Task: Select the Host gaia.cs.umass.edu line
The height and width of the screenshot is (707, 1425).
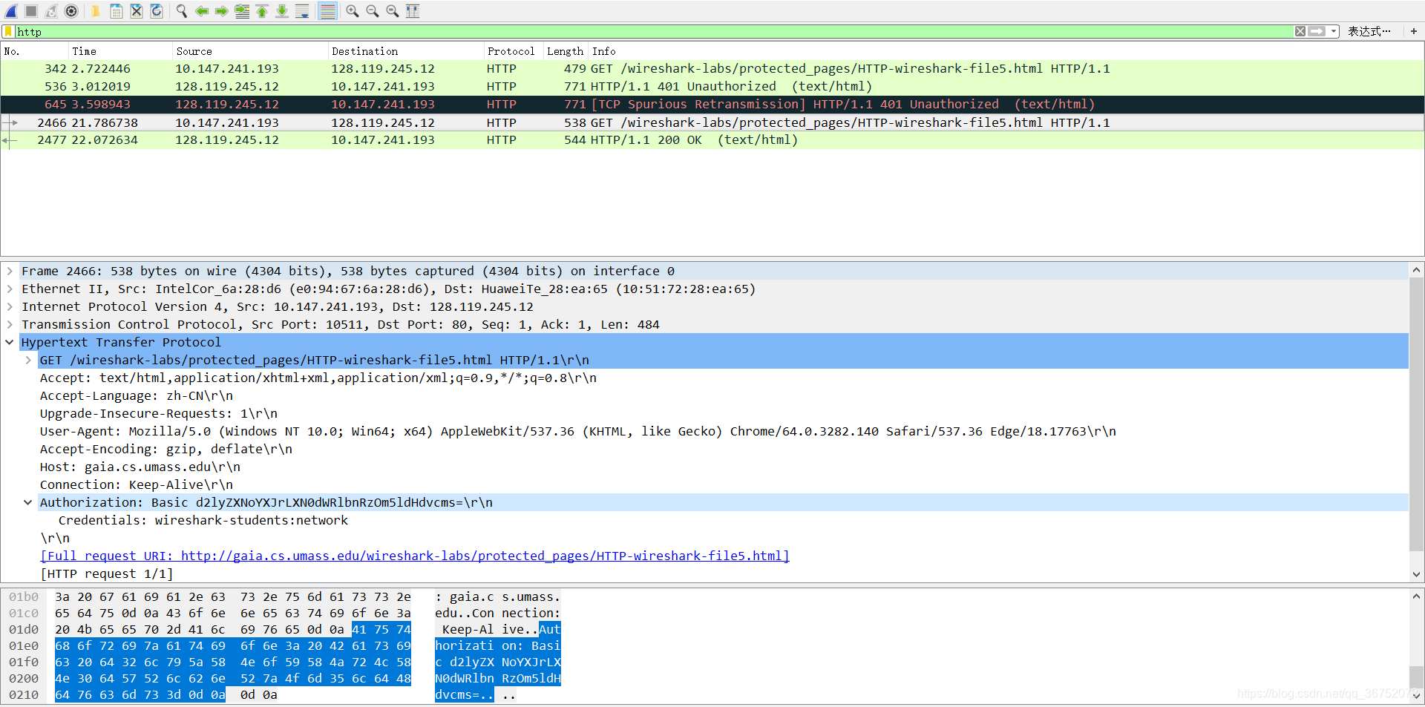Action: [x=140, y=467]
